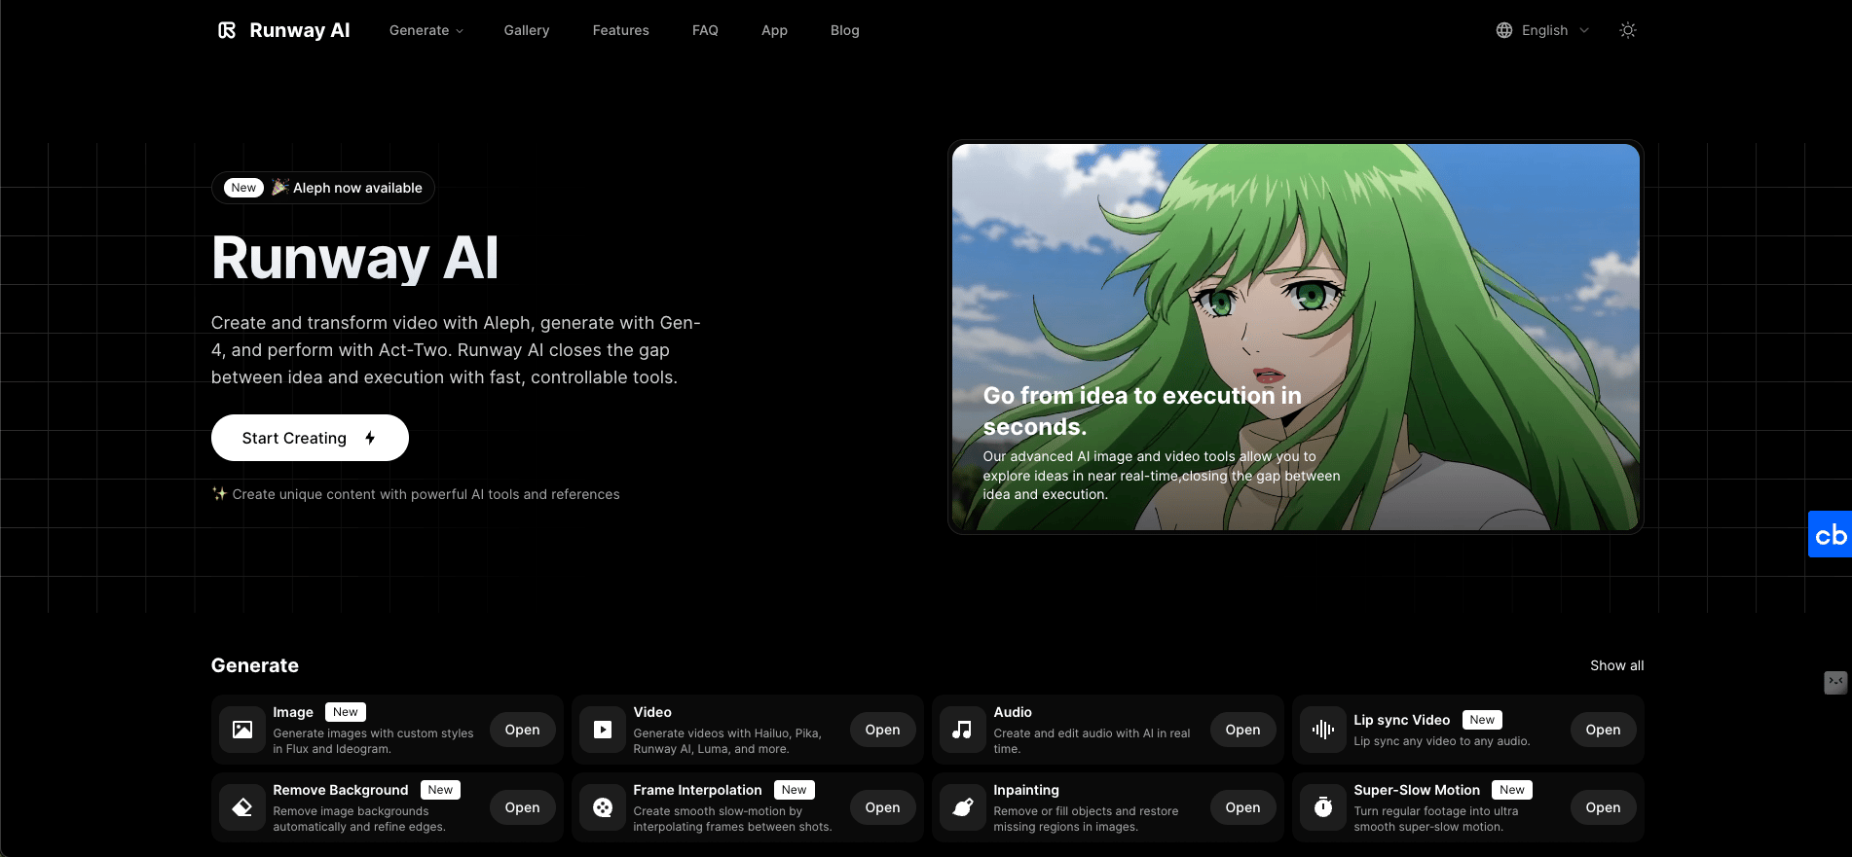The width and height of the screenshot is (1852, 857).
Task: Click the Frame Interpolation film reel icon
Action: pyautogui.click(x=603, y=807)
